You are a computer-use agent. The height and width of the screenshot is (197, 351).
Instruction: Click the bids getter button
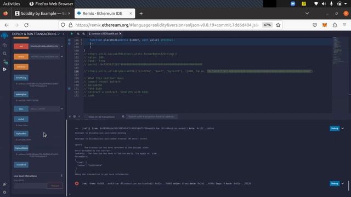click(21, 109)
